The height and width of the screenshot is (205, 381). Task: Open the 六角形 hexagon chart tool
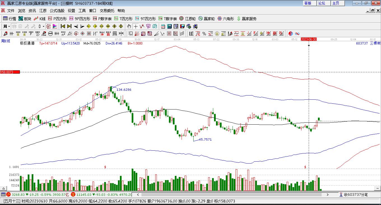[226, 19]
